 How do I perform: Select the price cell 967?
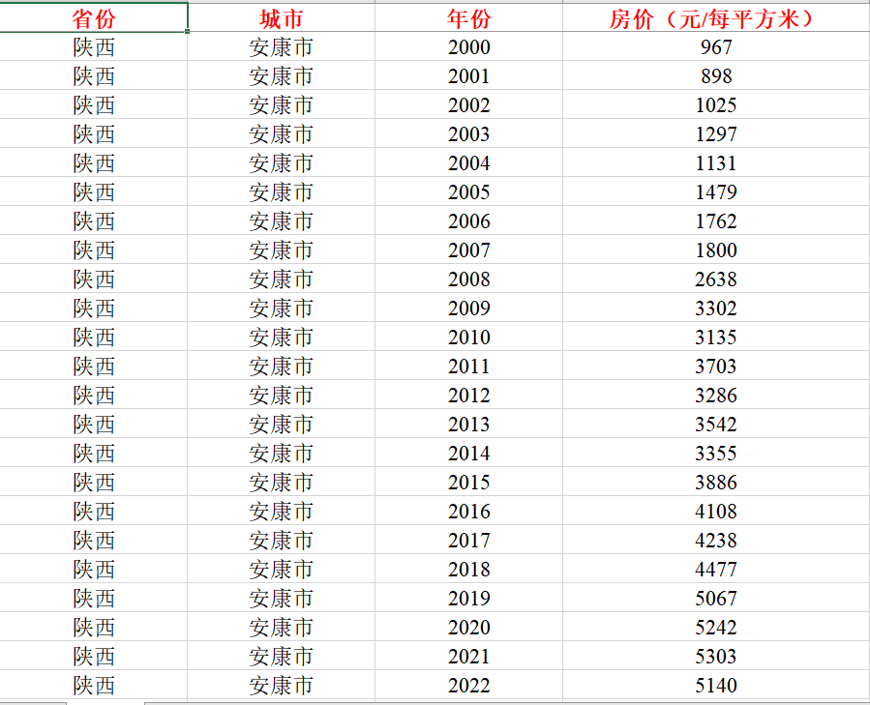(x=716, y=46)
